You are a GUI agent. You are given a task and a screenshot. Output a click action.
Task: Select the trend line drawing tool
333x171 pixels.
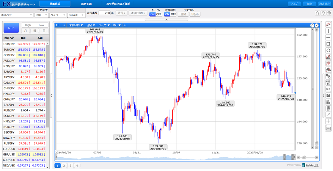click(328, 24)
